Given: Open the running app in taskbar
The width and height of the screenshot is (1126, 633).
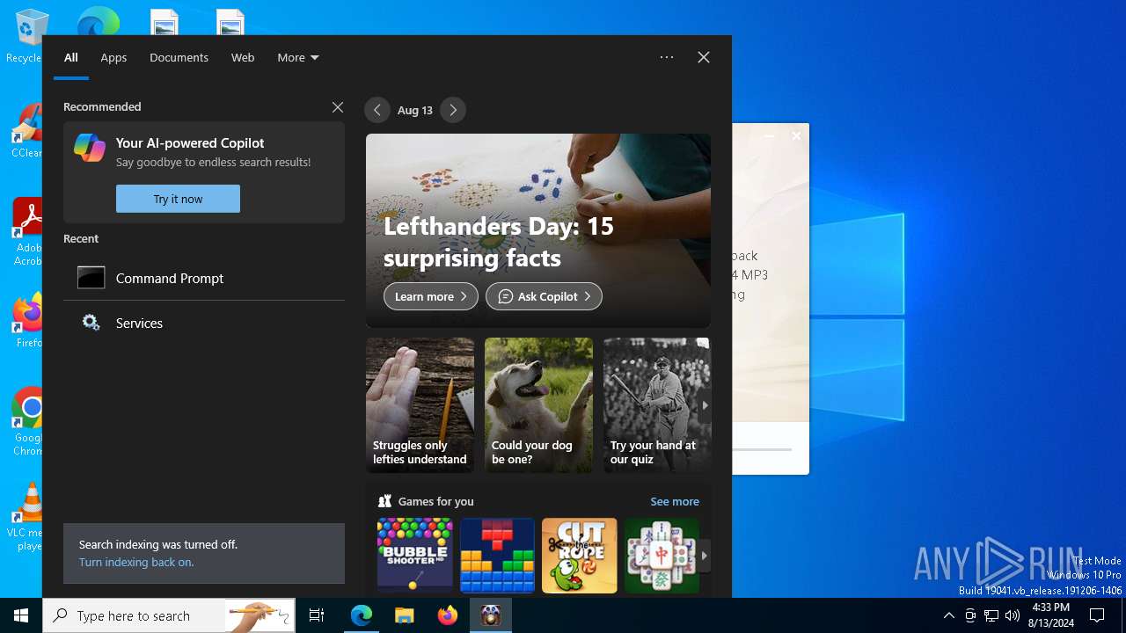Looking at the screenshot, I should click(x=491, y=615).
